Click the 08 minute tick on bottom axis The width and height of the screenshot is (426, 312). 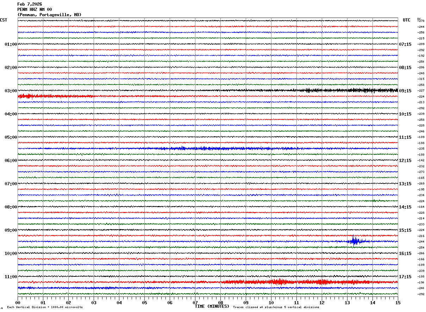click(220, 302)
